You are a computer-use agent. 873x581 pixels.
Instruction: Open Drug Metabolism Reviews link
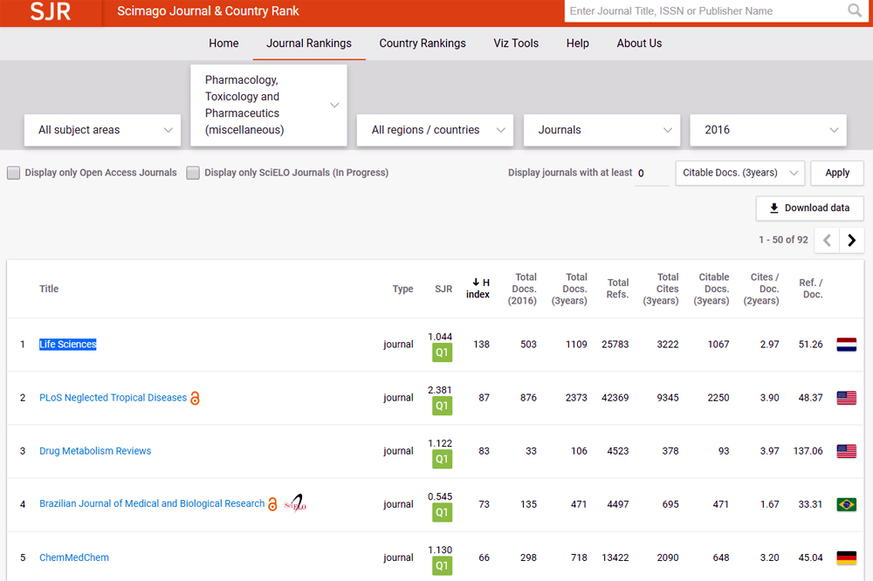95,451
